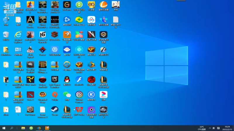Launch Black Squad shortcut

(30, 52)
